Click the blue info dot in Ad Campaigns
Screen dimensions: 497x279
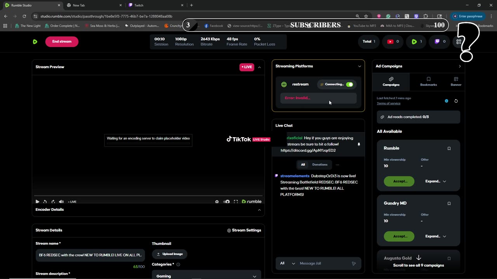point(447,101)
